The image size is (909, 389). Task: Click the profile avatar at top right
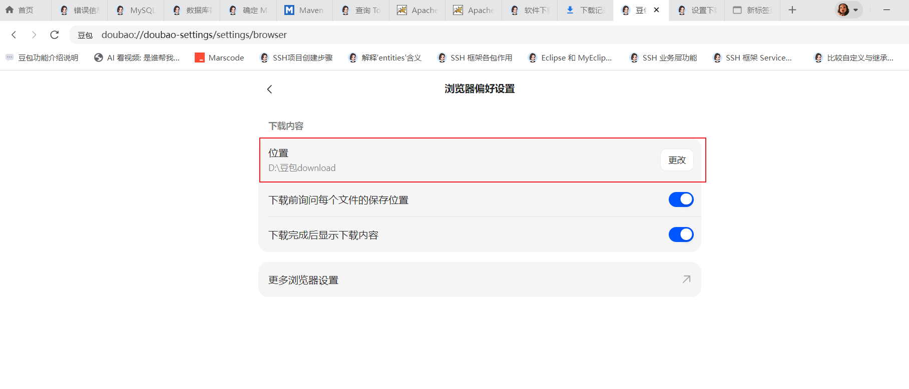843,9
